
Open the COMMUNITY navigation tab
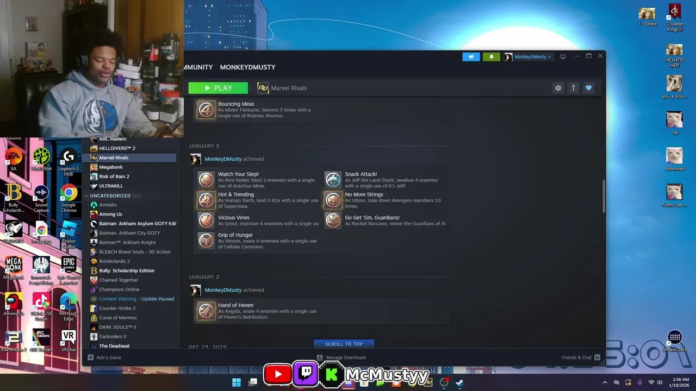point(198,67)
